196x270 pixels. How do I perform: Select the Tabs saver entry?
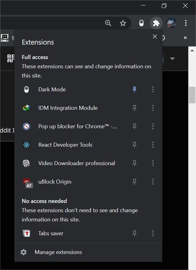pyautogui.click(x=51, y=233)
